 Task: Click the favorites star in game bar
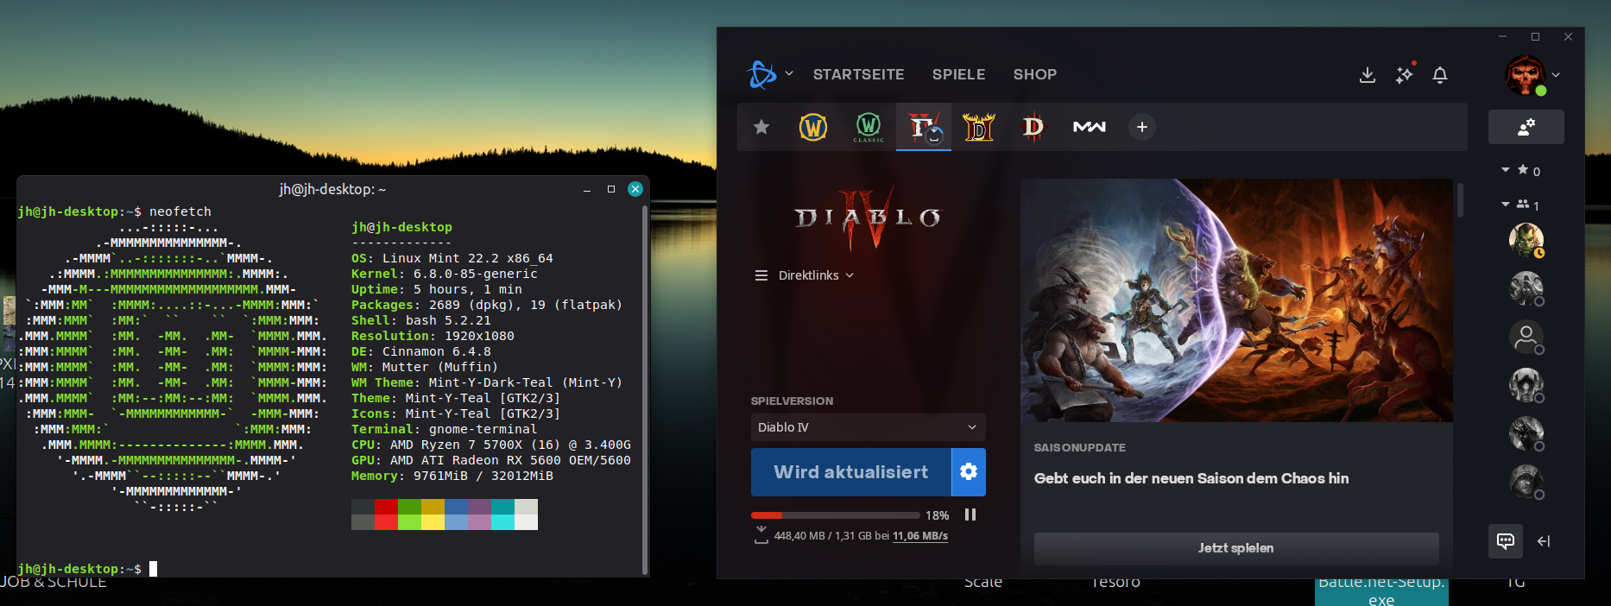(761, 127)
